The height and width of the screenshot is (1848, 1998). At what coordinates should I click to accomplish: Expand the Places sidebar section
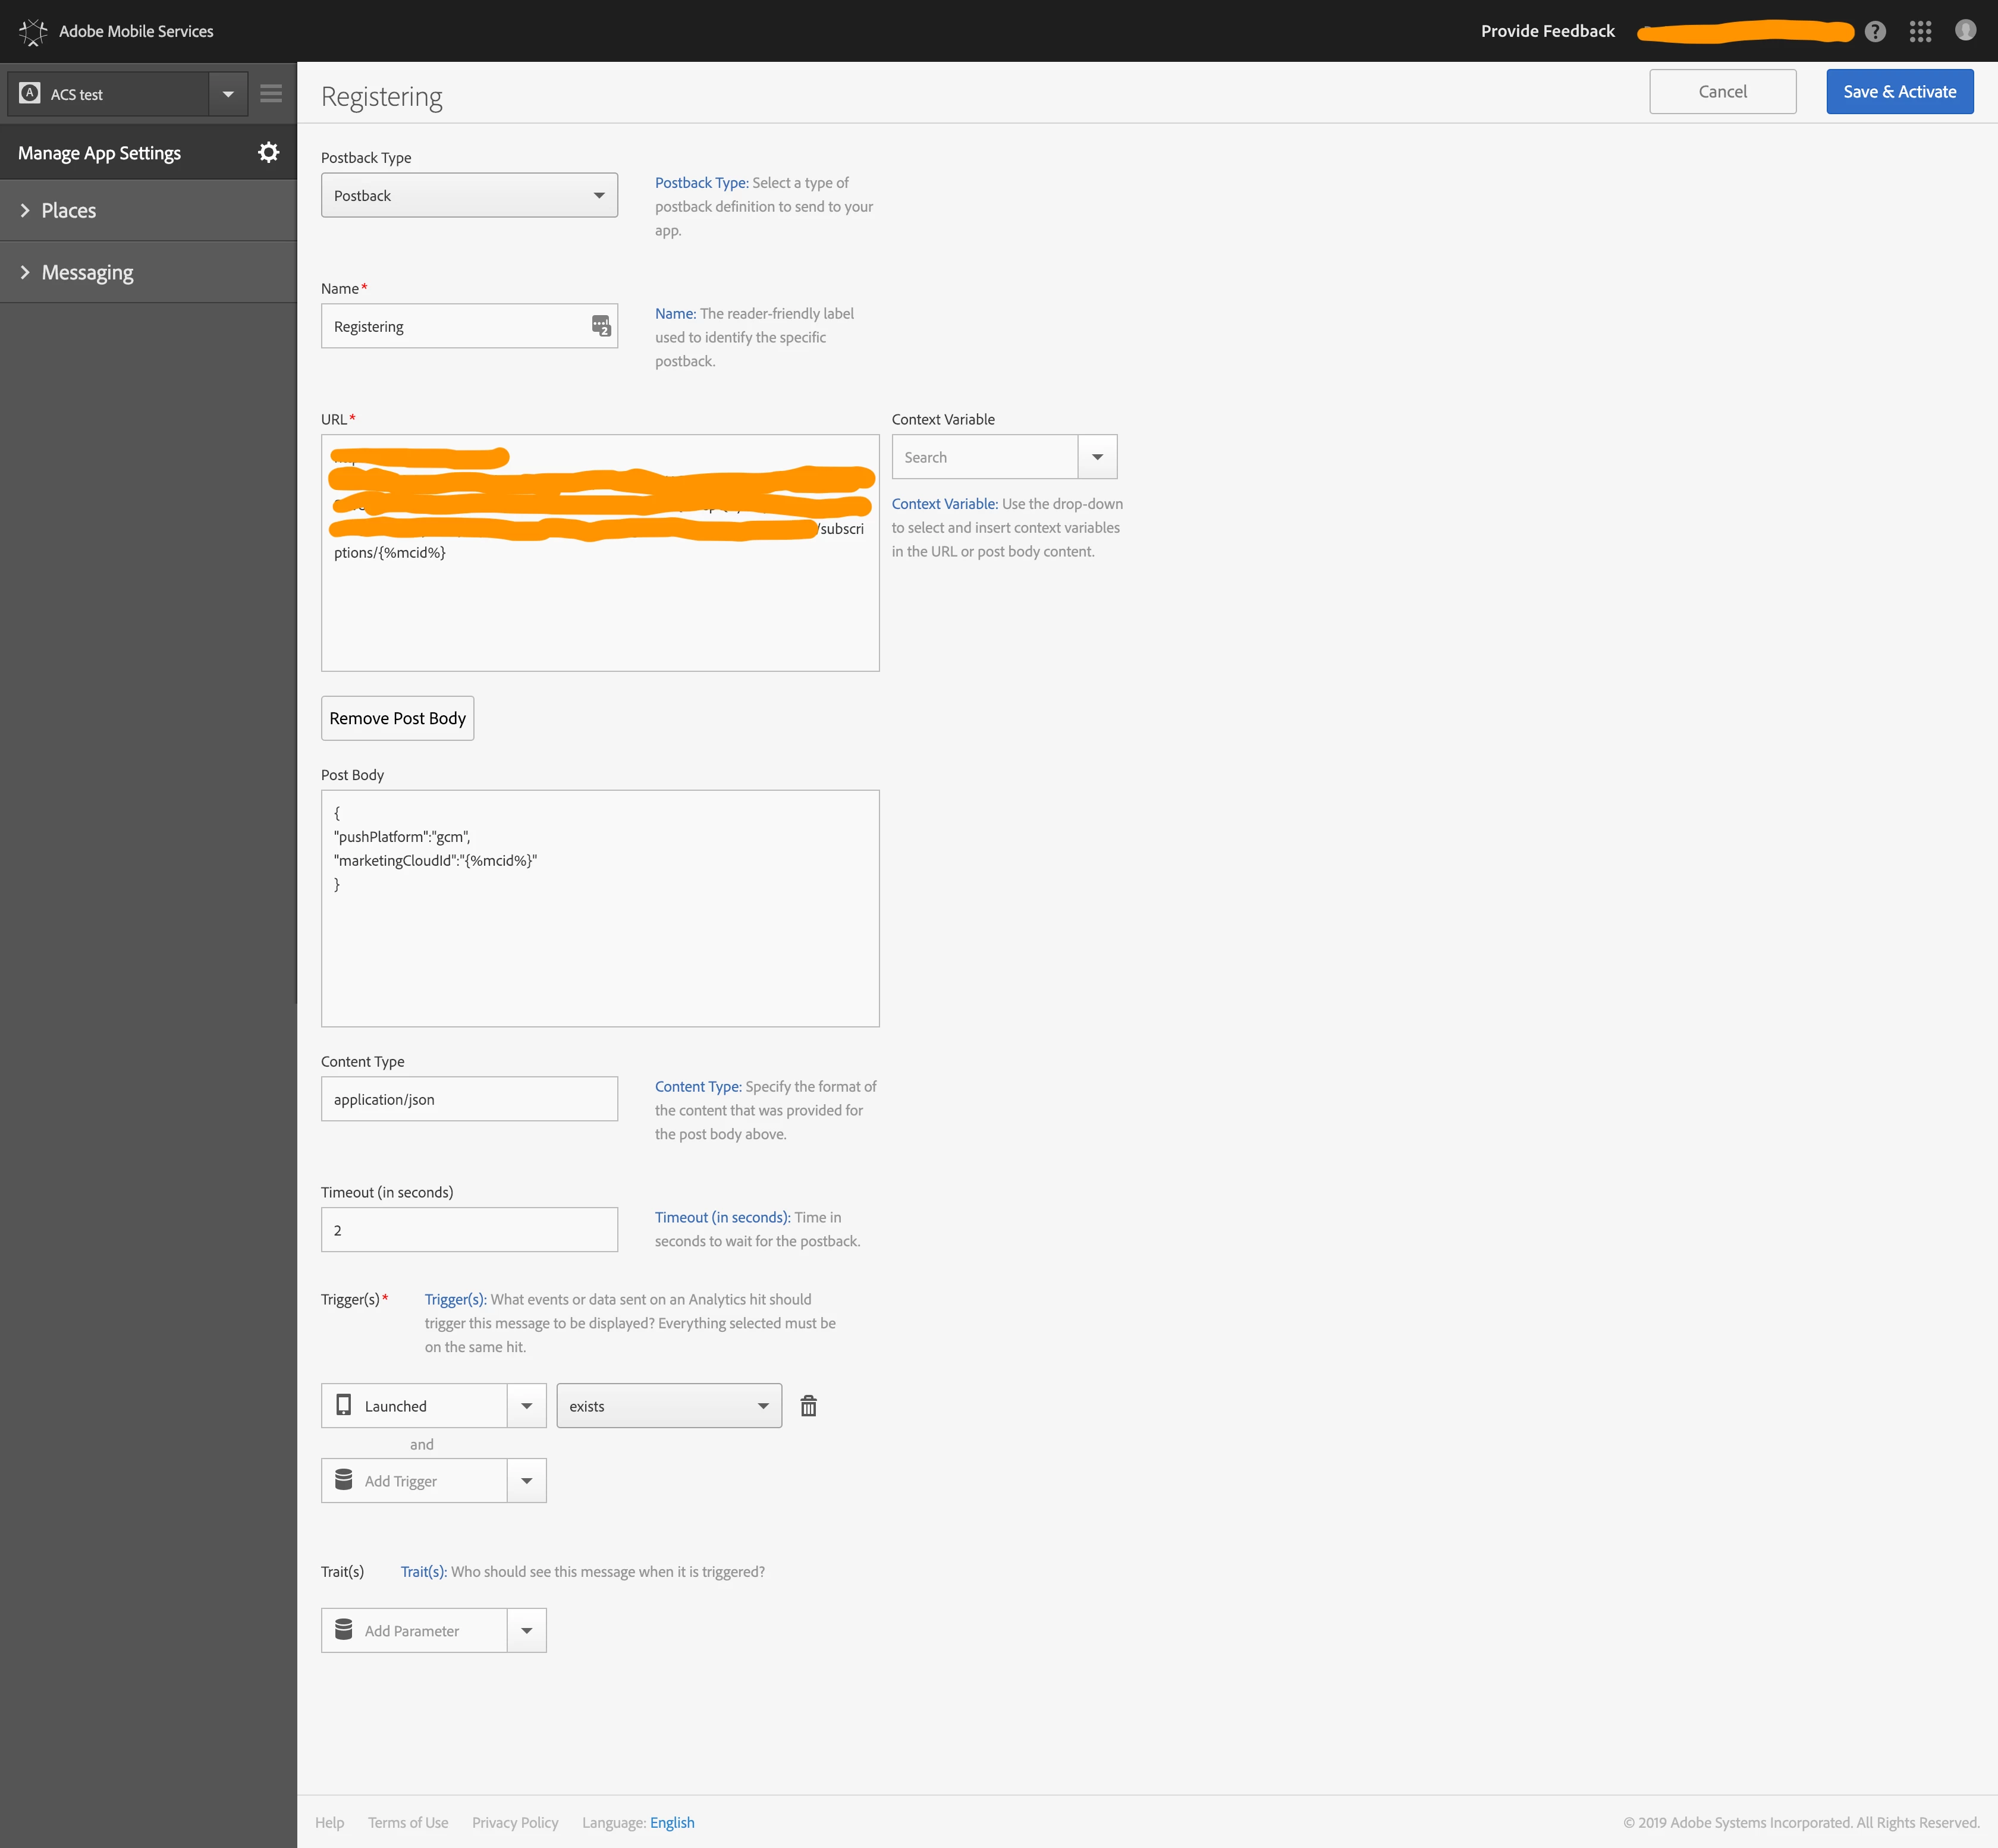coord(68,211)
